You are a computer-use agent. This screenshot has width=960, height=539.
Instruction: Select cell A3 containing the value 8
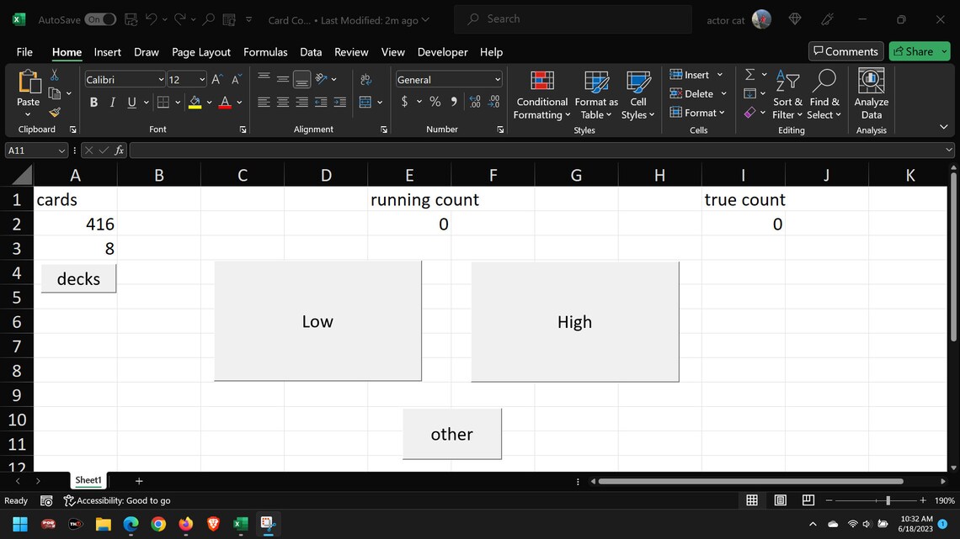75,248
